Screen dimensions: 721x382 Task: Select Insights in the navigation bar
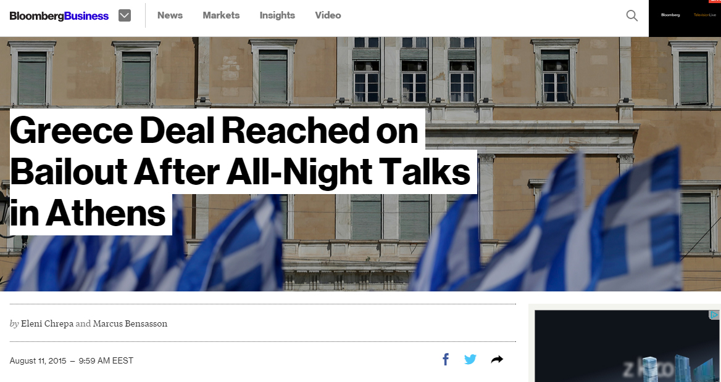(x=277, y=15)
